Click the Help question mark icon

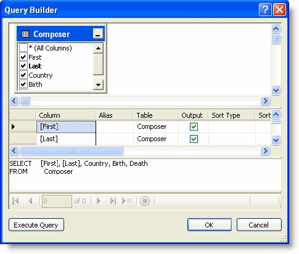(265, 9)
